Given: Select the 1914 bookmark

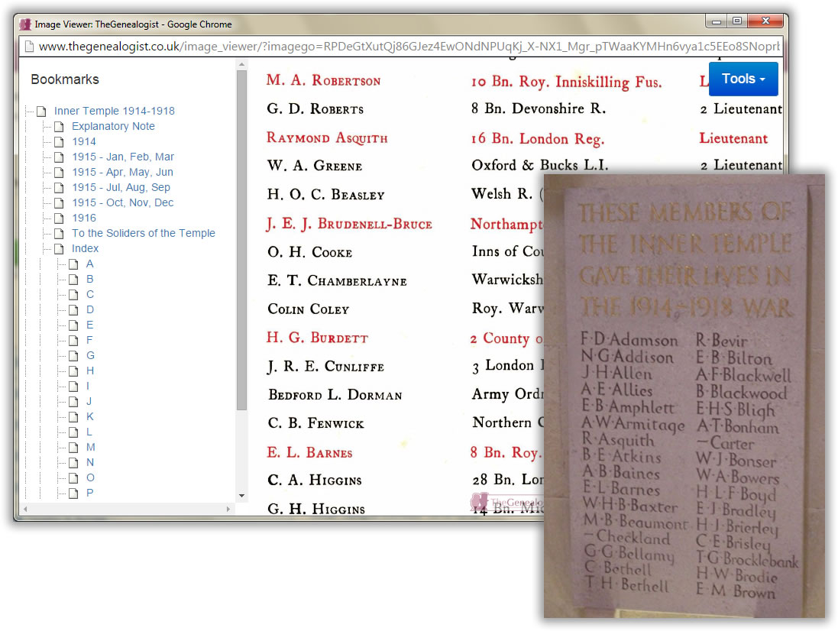Looking at the screenshot, I should 84,141.
